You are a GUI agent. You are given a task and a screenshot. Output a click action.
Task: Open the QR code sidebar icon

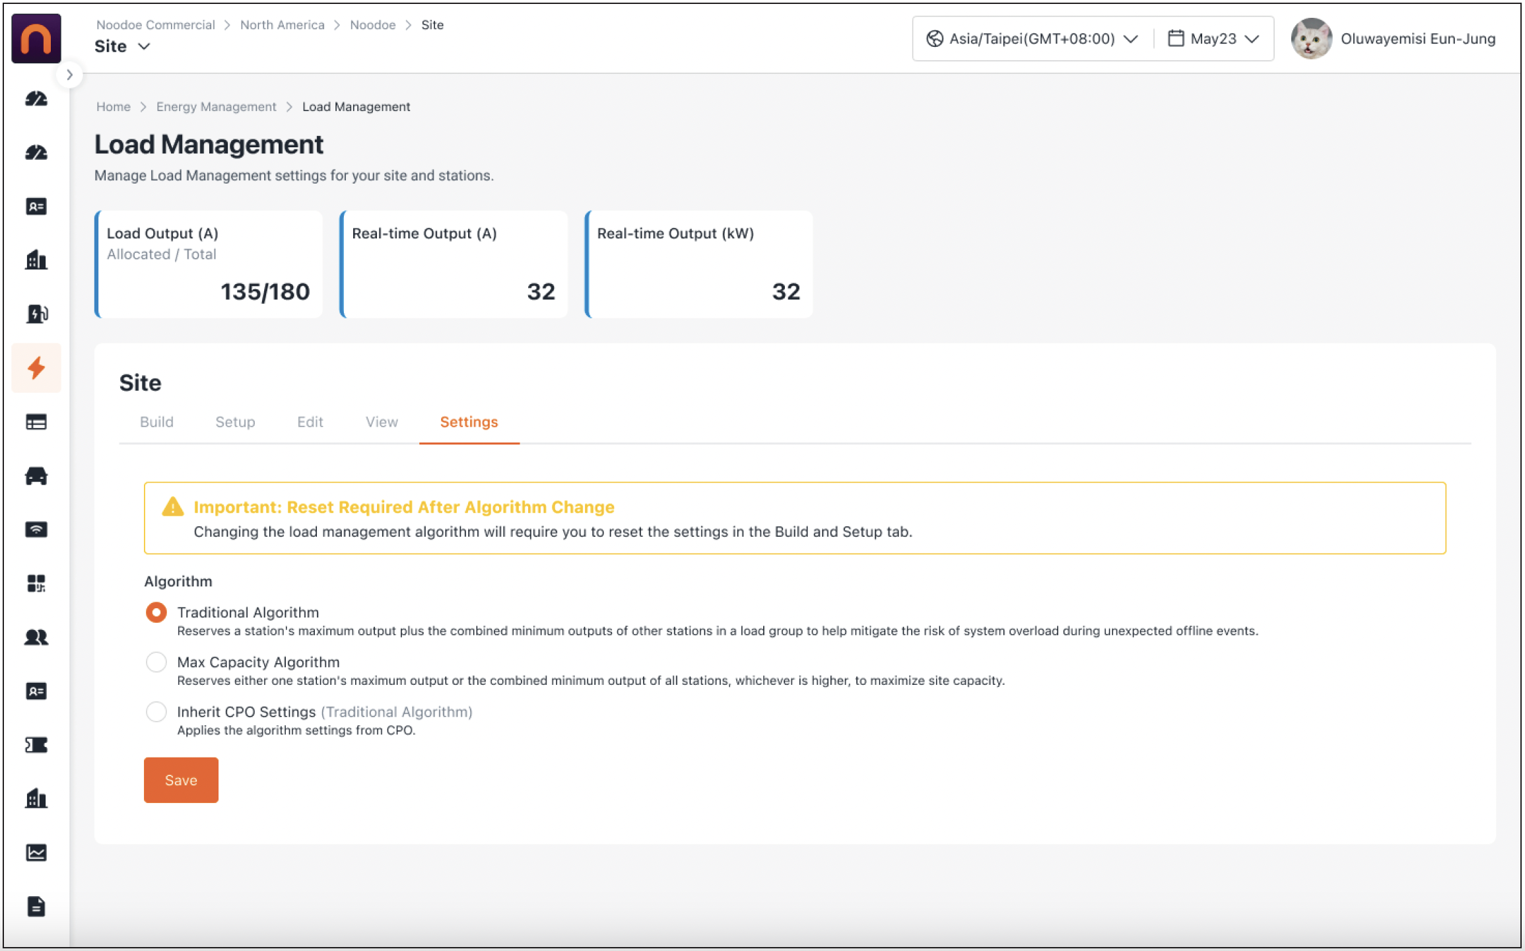coord(36,583)
